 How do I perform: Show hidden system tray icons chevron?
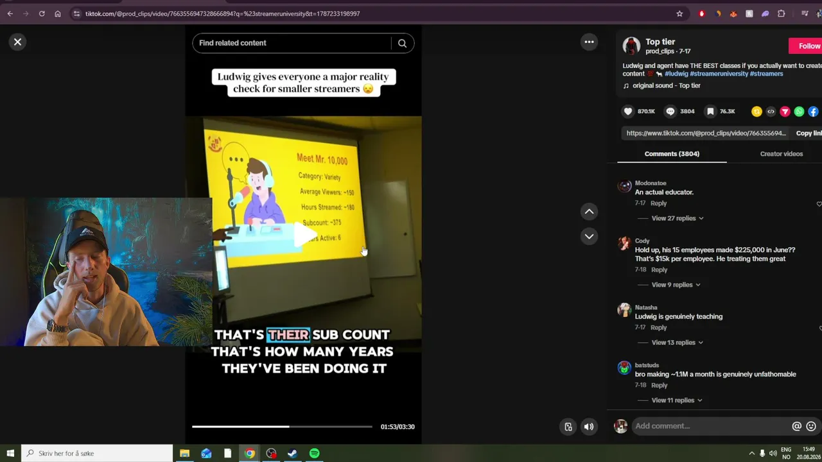[751, 454]
